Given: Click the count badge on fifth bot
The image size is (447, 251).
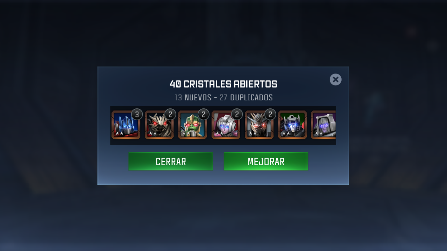Looking at the screenshot, I should click(x=270, y=114).
